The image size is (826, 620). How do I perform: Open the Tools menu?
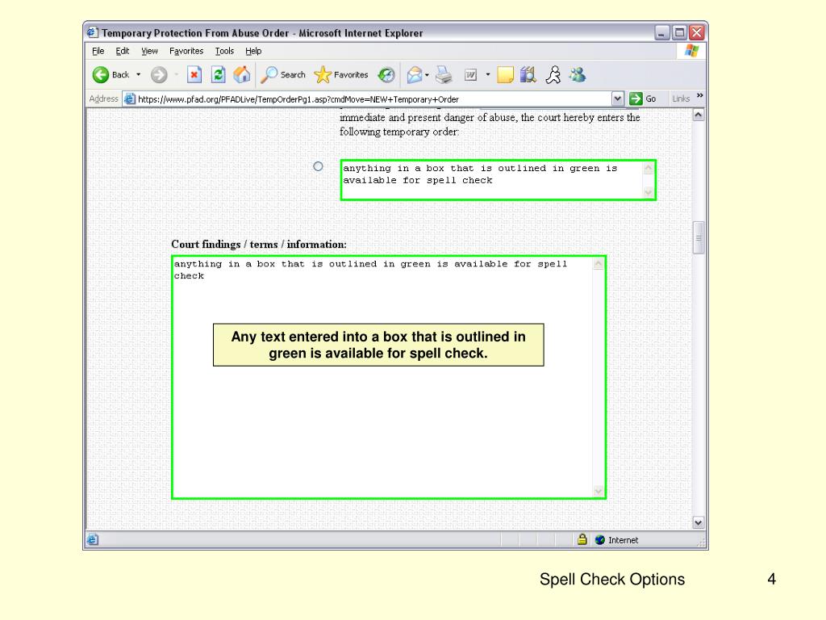[224, 51]
